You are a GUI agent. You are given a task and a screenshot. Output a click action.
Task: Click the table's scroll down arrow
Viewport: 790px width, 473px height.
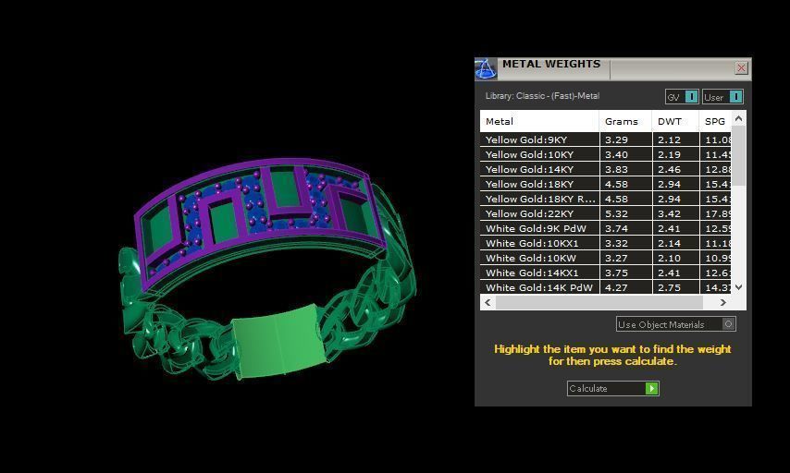[738, 286]
